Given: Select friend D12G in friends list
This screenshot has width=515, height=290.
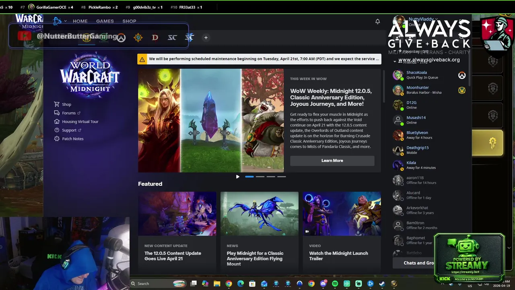Looking at the screenshot, I should tap(429, 105).
